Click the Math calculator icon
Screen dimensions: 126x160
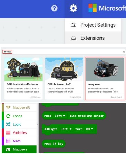(8, 141)
